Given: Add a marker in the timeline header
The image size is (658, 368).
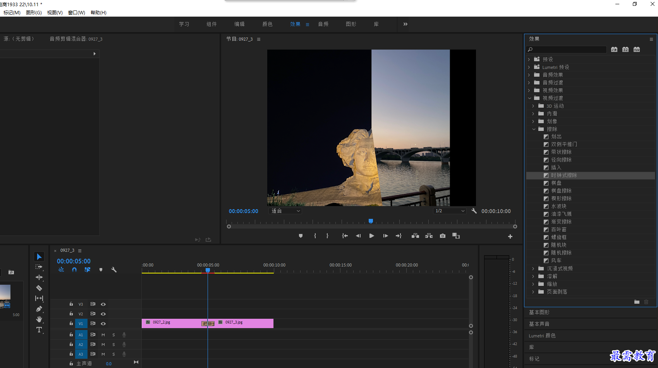Looking at the screenshot, I should [101, 270].
